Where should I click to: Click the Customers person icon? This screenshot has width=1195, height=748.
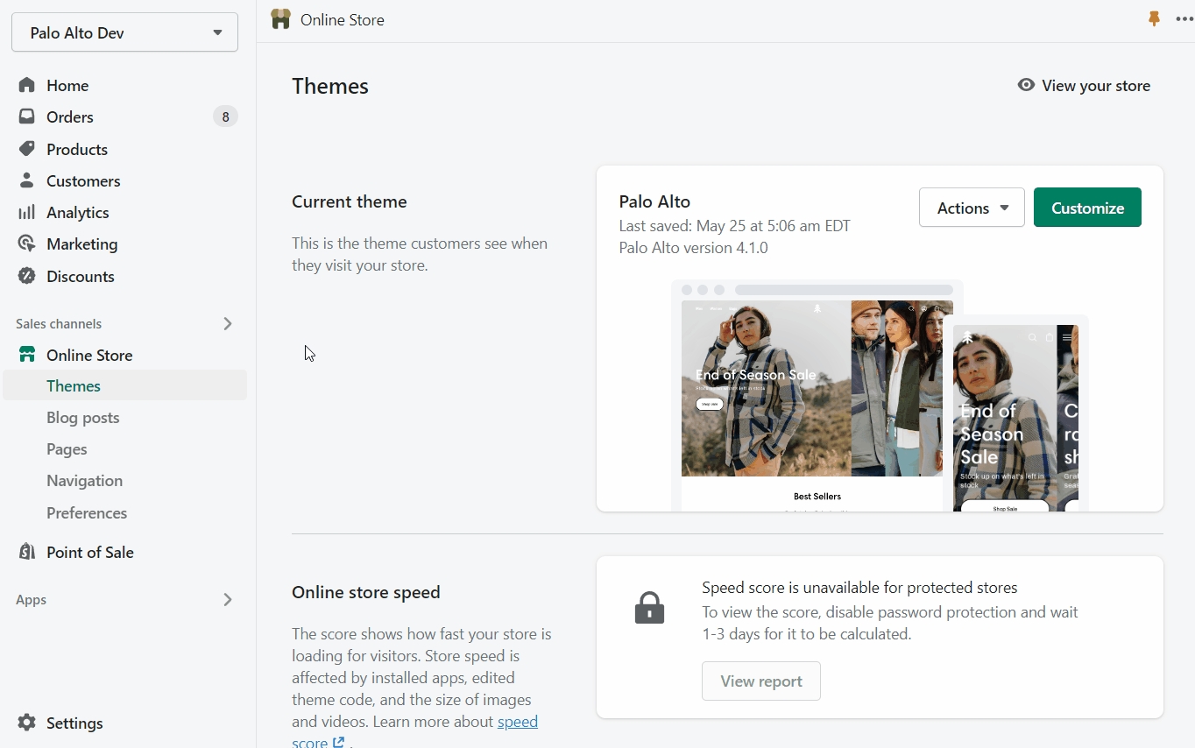pyautogui.click(x=27, y=180)
